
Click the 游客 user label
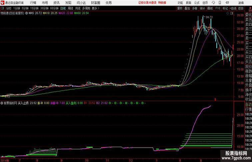click(241, 3)
